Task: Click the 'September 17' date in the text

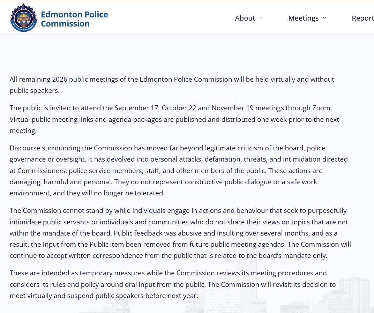Action: [137, 108]
